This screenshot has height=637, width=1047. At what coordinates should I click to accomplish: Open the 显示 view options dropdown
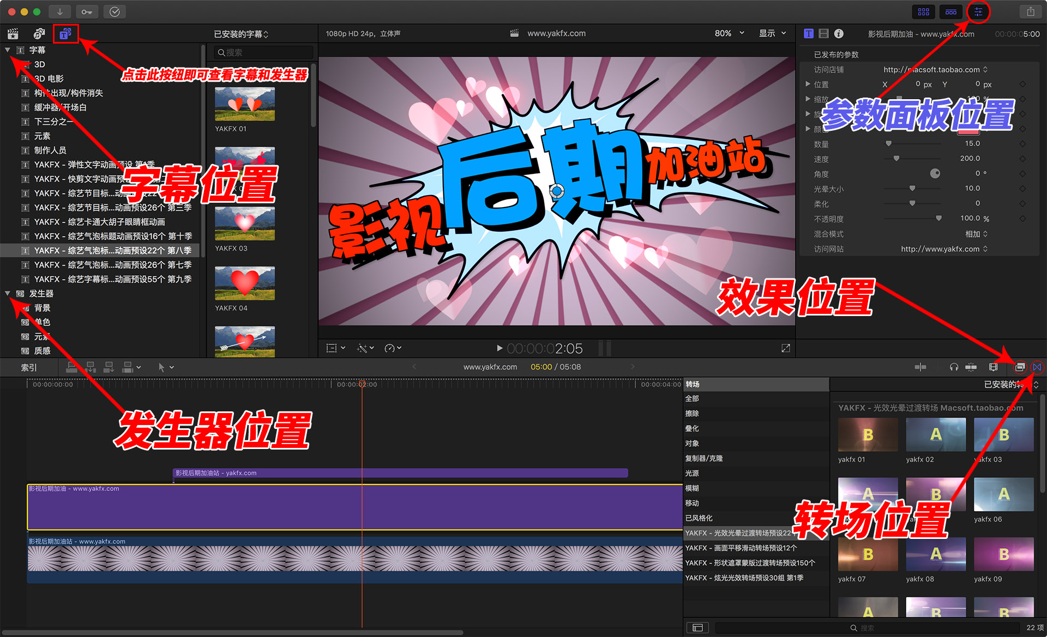tap(772, 33)
